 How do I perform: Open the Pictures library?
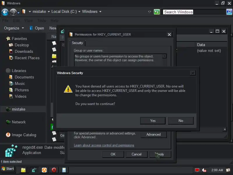[x=22, y=90]
